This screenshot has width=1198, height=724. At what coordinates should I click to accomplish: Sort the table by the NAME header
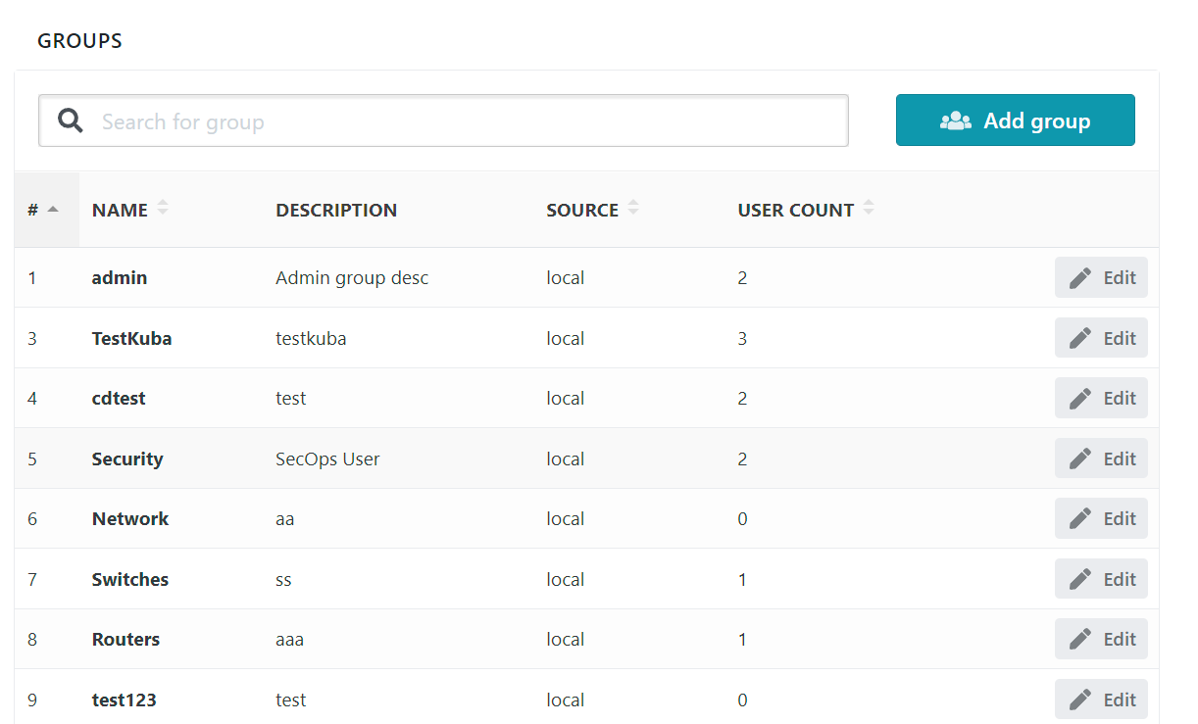click(x=120, y=209)
